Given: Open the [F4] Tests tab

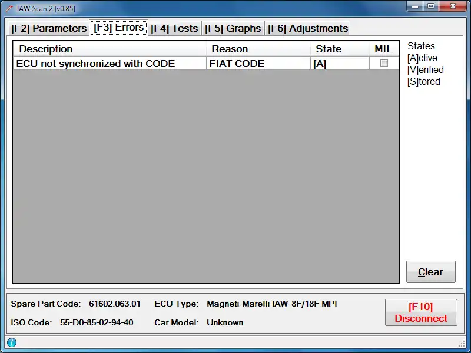Looking at the screenshot, I should (x=174, y=28).
